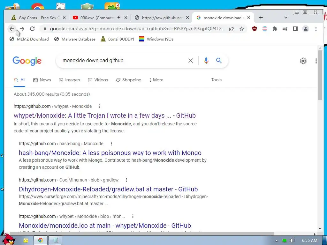This screenshot has width=327, height=245.
Task: Submit search with magnifier icon
Action: (219, 61)
